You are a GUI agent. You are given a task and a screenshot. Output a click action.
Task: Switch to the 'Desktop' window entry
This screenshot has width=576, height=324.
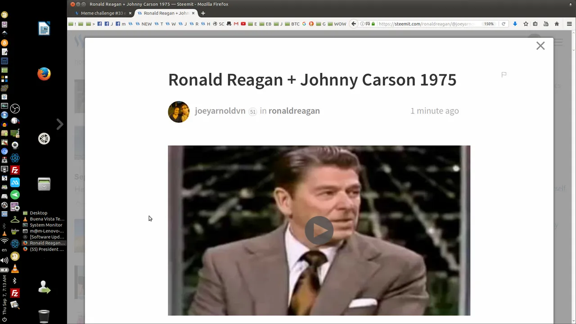pyautogui.click(x=39, y=213)
